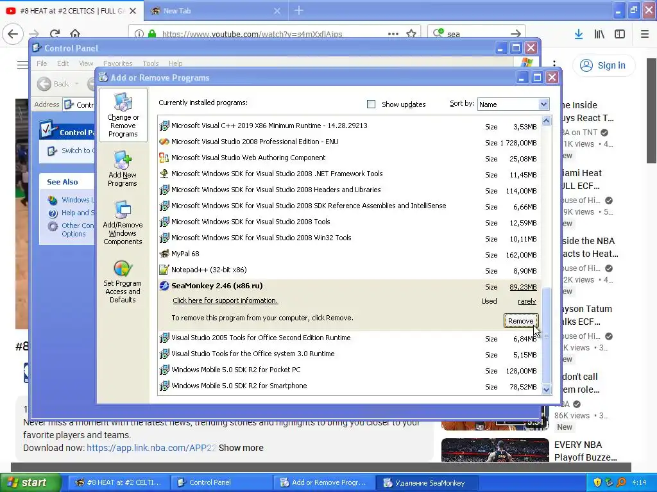This screenshot has width=657, height=492.
Task: Open a new browser tab with plus
Action: point(299,10)
